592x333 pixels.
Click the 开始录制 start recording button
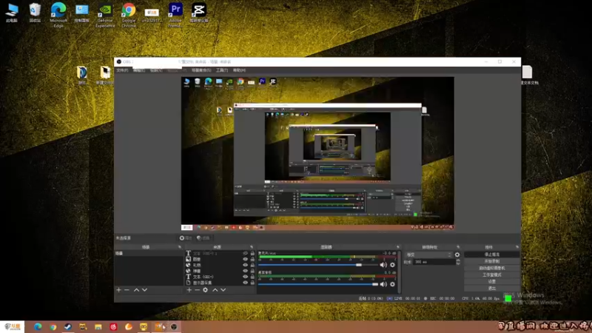[x=492, y=261]
